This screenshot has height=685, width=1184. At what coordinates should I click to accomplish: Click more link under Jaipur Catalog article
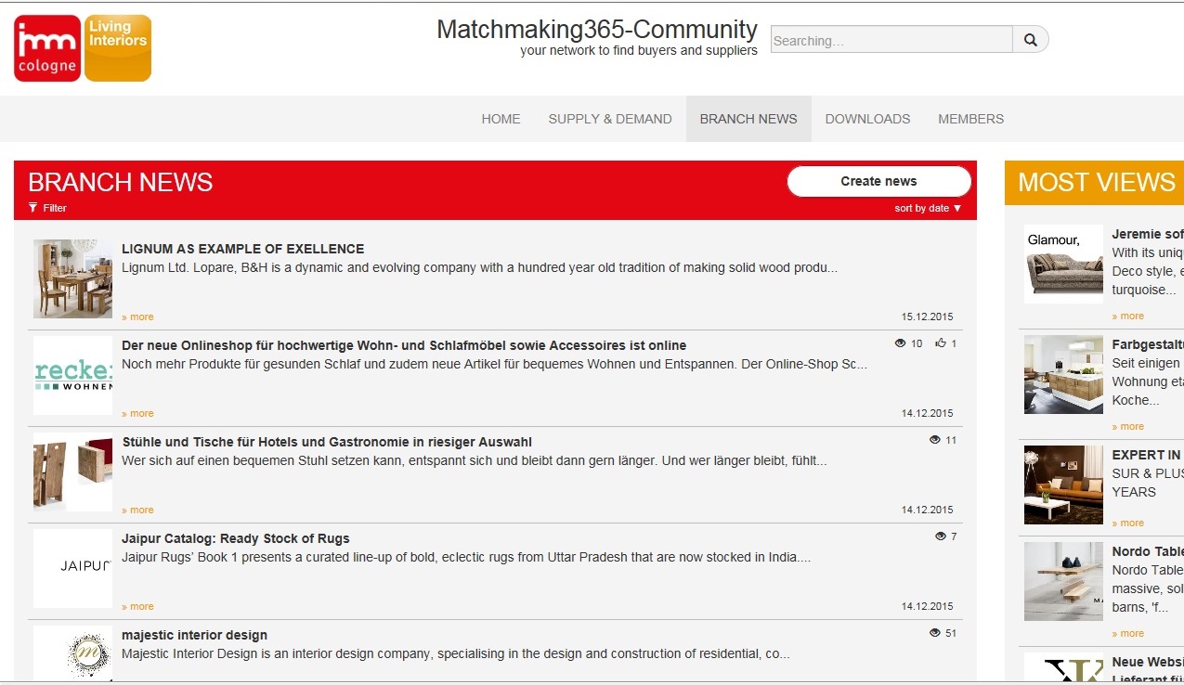coord(137,606)
